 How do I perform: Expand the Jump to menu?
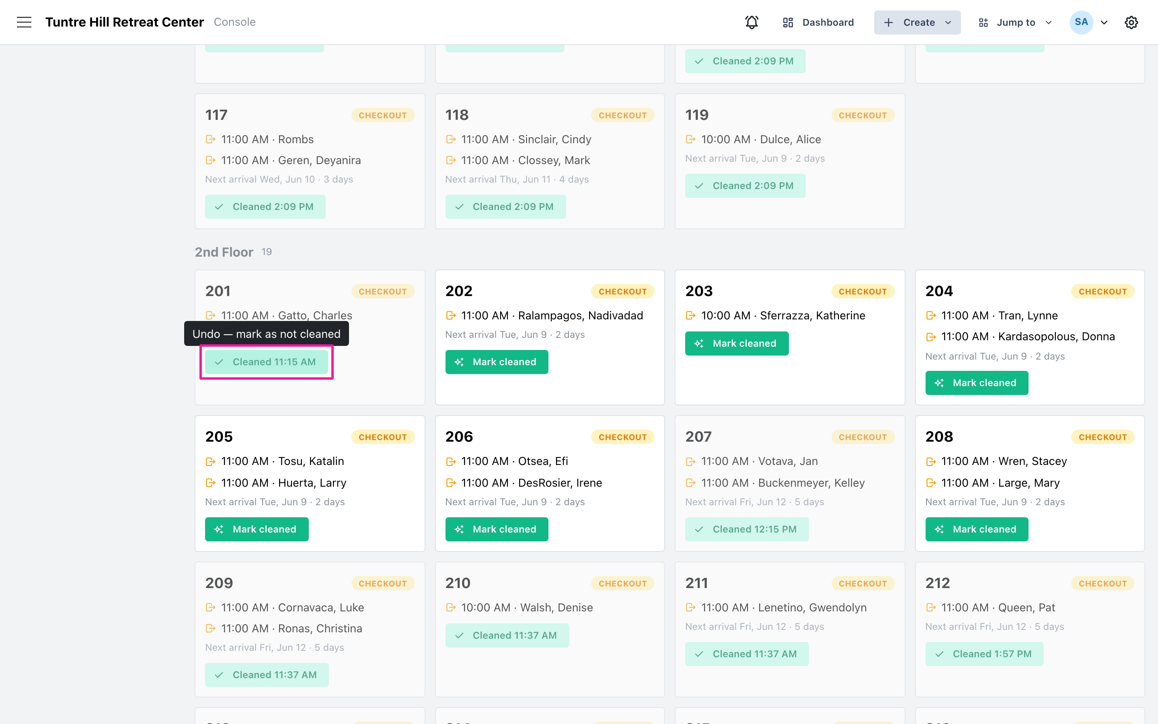point(1015,23)
